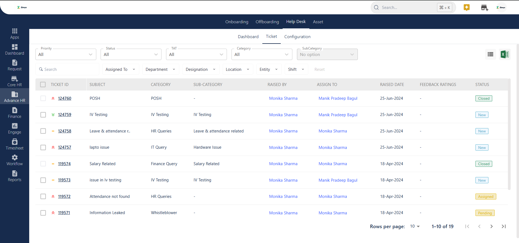
Task: Switch to the Onboarding tab
Action: point(237,22)
